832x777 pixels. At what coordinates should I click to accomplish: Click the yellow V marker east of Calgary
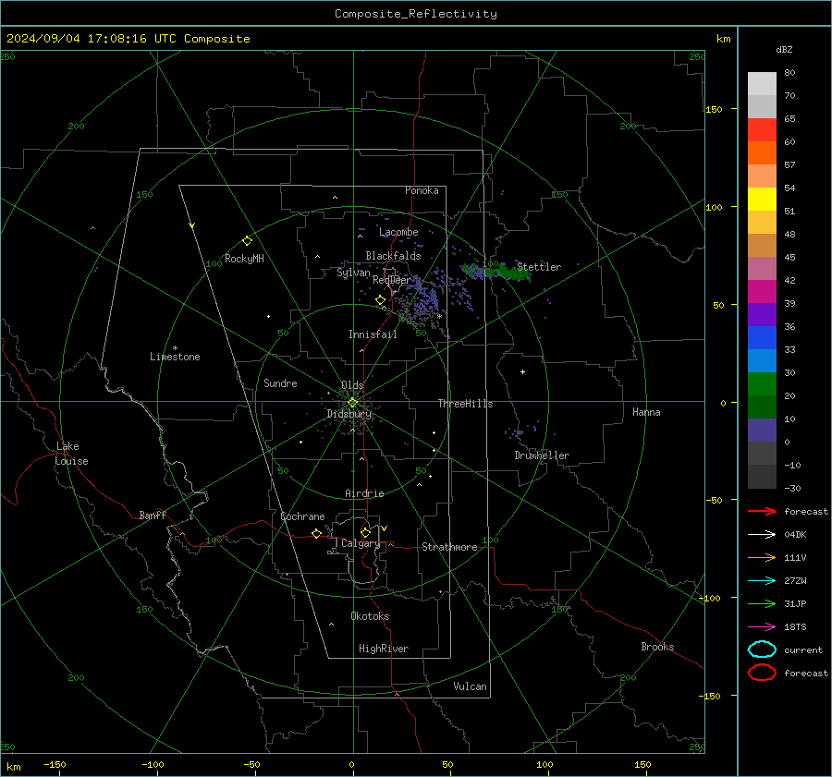click(x=385, y=528)
